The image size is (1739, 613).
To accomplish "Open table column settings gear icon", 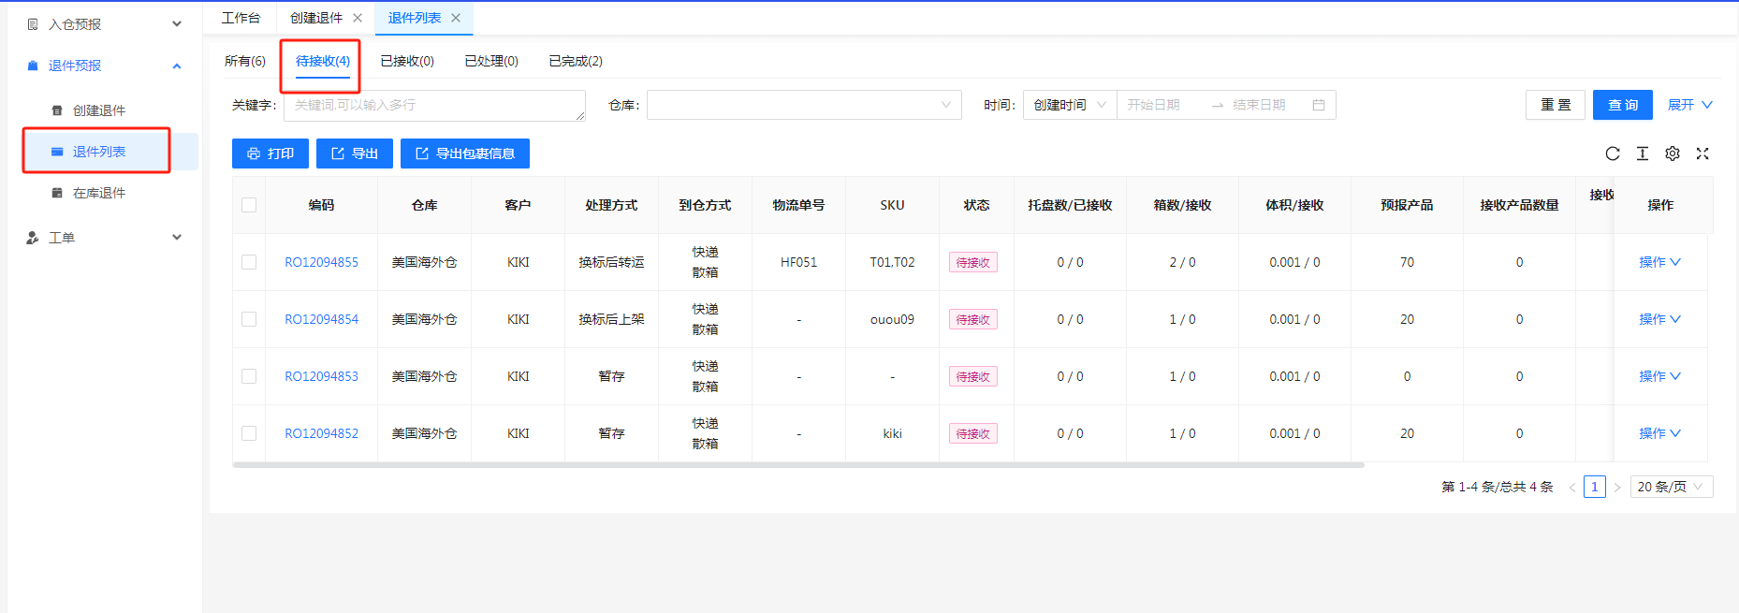I will 1672,153.
